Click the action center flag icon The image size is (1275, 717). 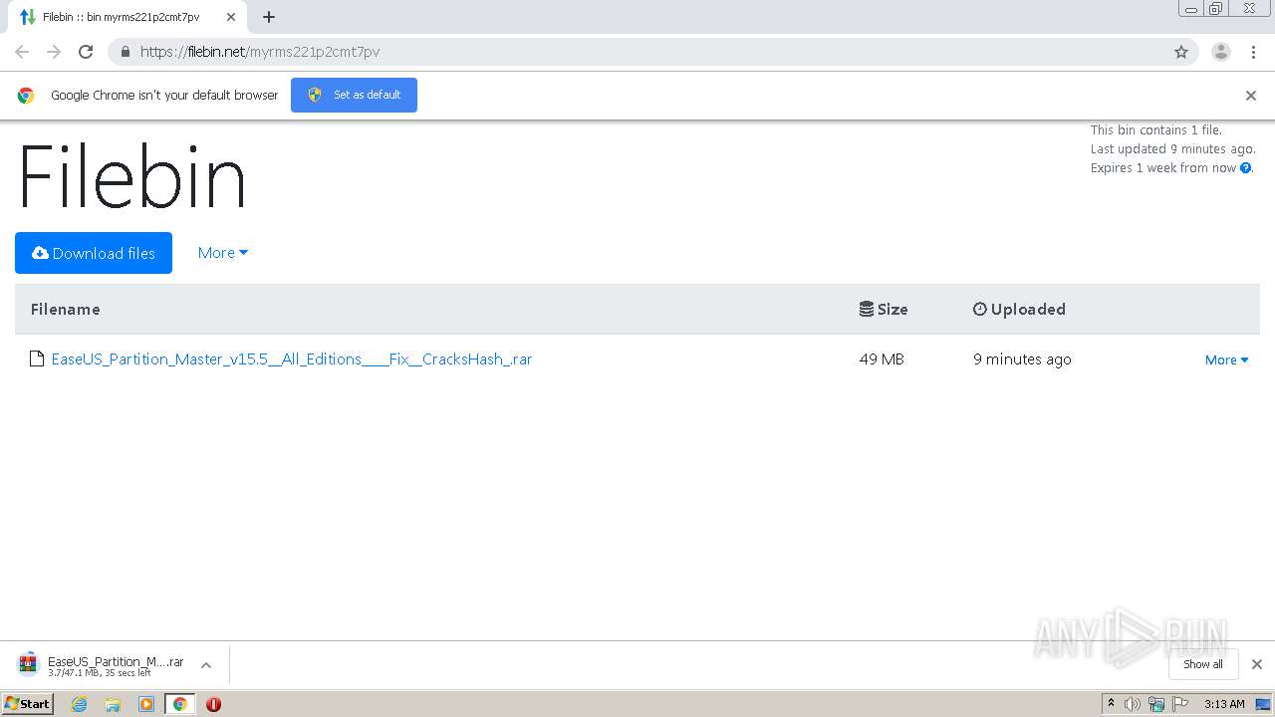point(1180,704)
